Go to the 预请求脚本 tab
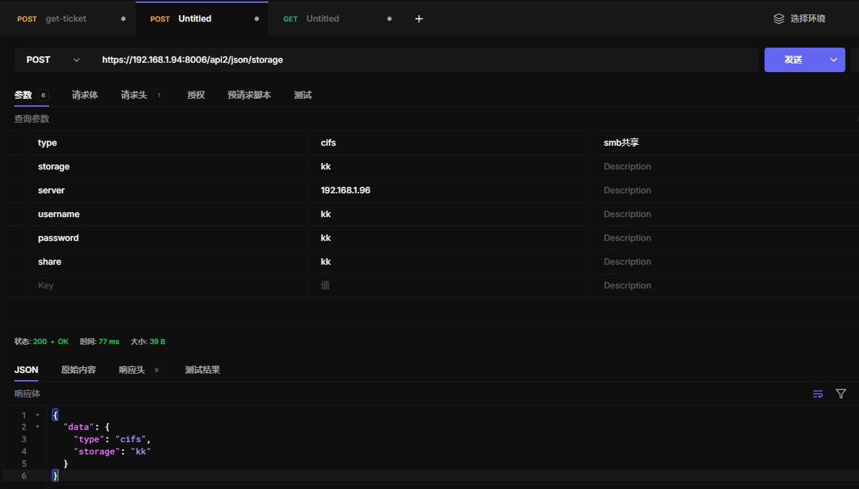This screenshot has height=489, width=859. pos(249,95)
